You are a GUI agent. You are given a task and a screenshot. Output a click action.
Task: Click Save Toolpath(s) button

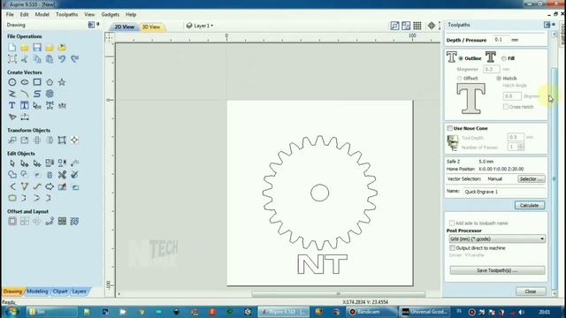[497, 270]
